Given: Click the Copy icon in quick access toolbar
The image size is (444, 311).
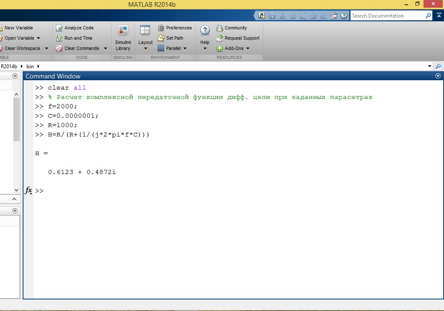Looking at the screenshot, I should pyautogui.click(x=293, y=15).
